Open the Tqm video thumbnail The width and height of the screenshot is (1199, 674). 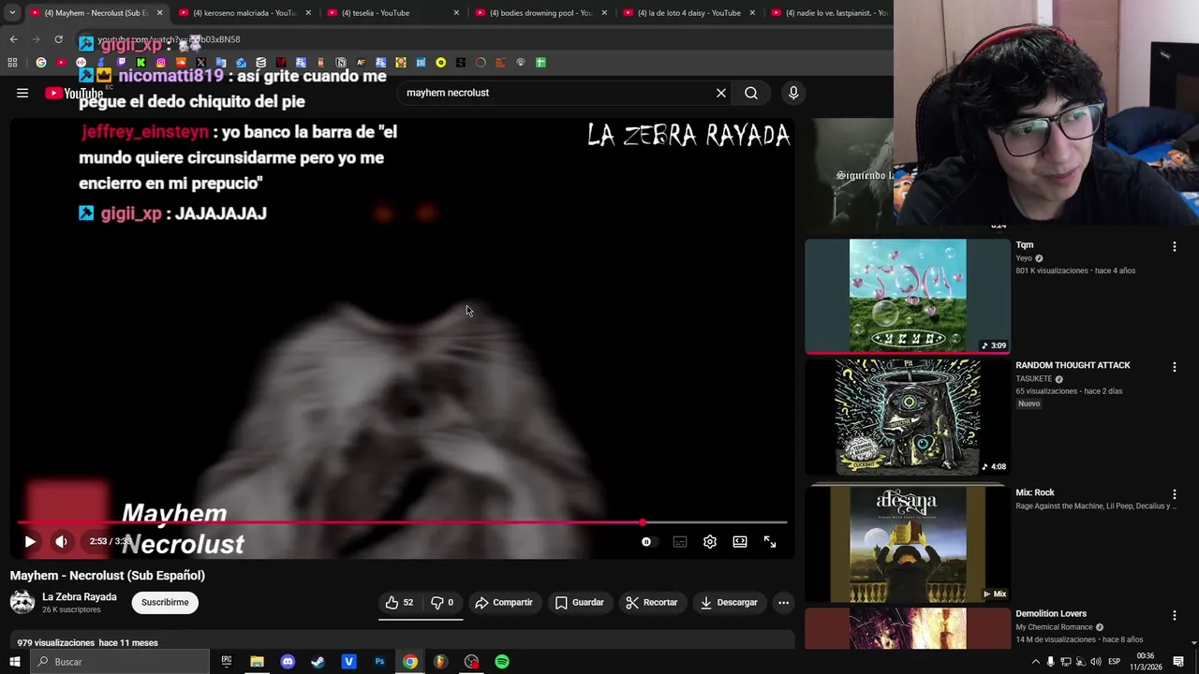[x=908, y=296]
